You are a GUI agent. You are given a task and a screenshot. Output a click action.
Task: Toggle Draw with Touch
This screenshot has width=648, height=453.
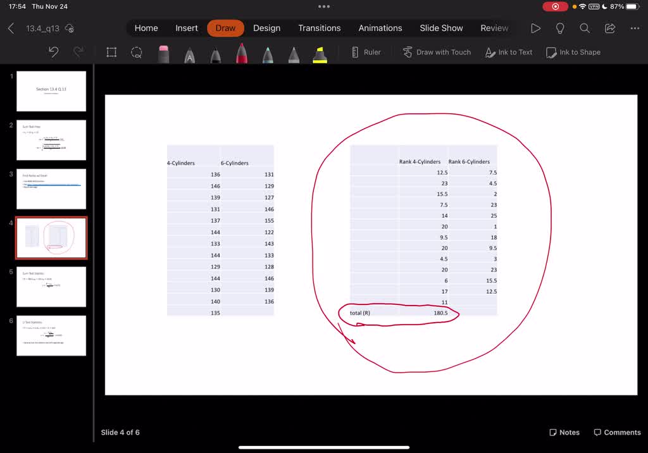point(437,53)
